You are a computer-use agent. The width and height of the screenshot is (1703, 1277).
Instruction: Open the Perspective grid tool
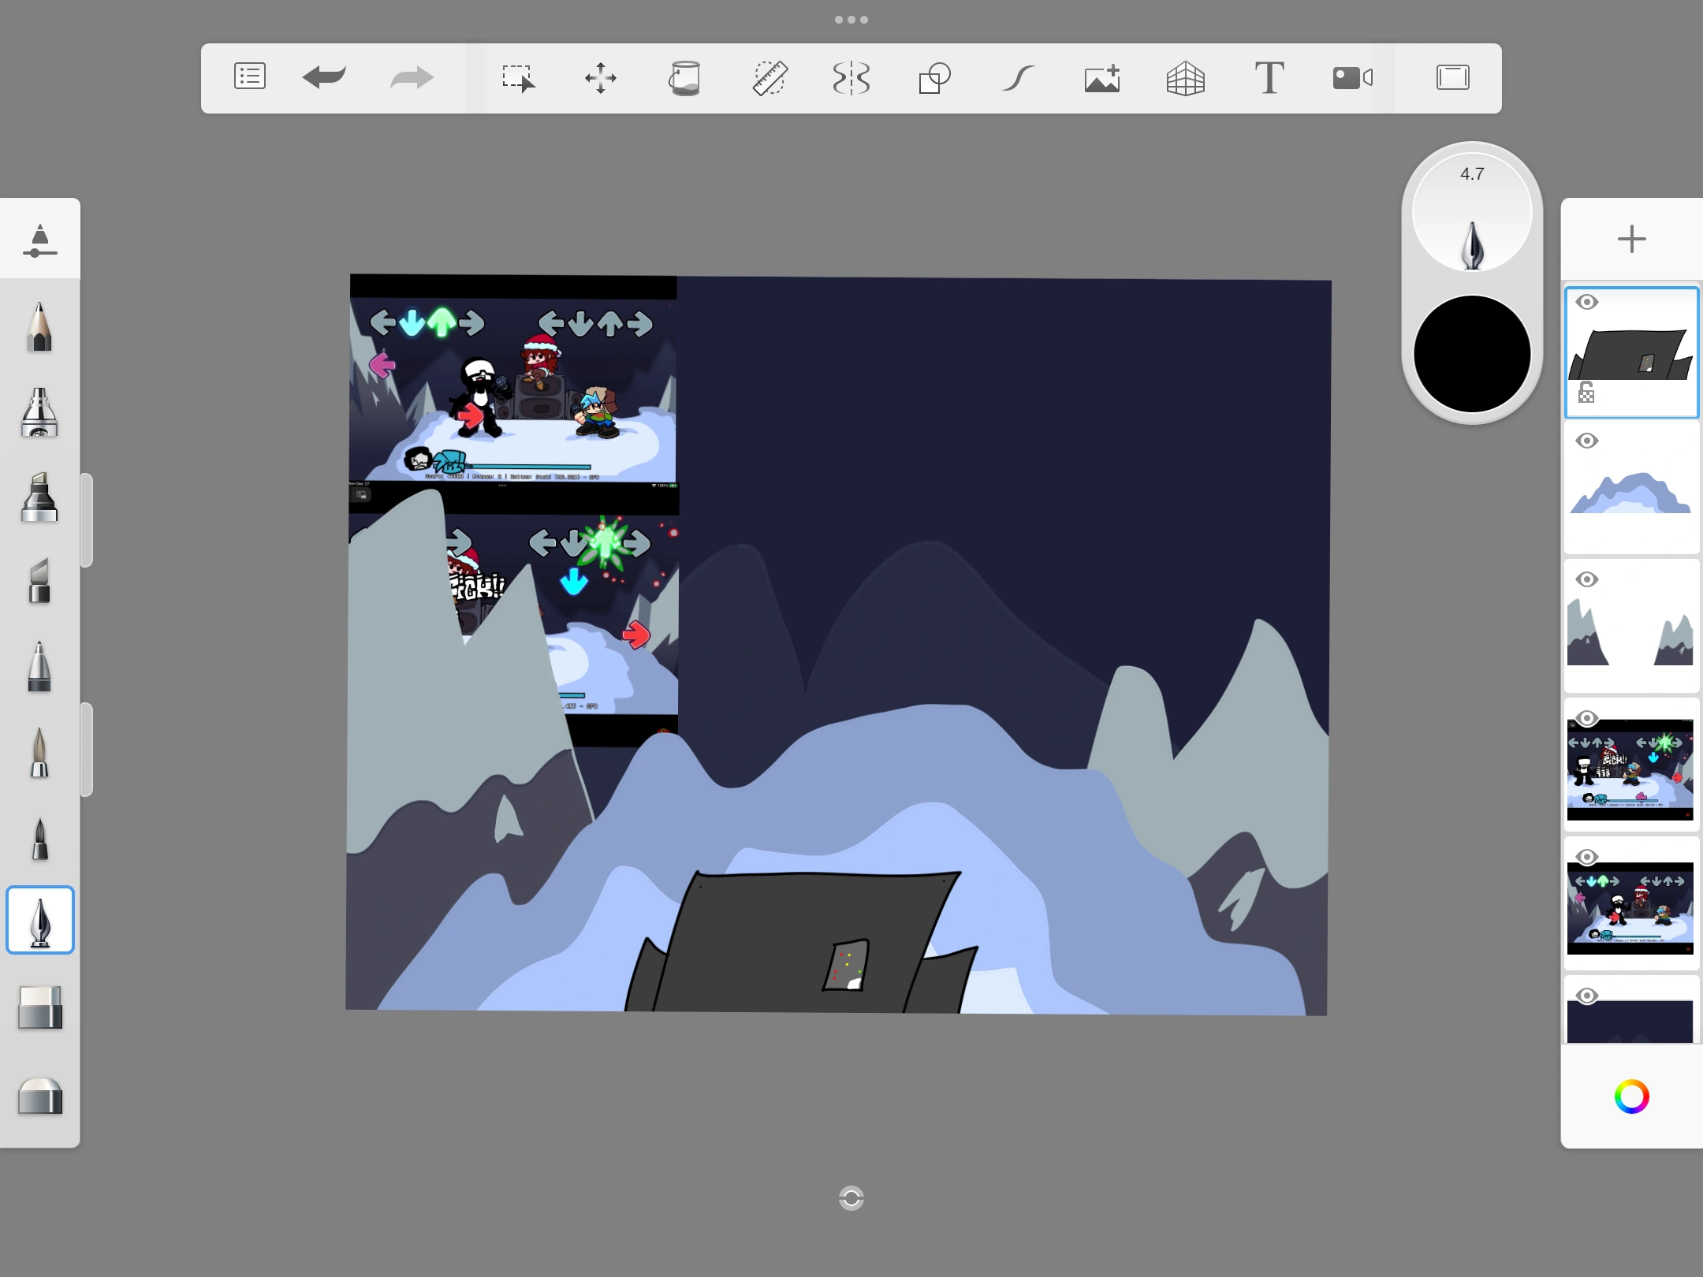click(1186, 77)
